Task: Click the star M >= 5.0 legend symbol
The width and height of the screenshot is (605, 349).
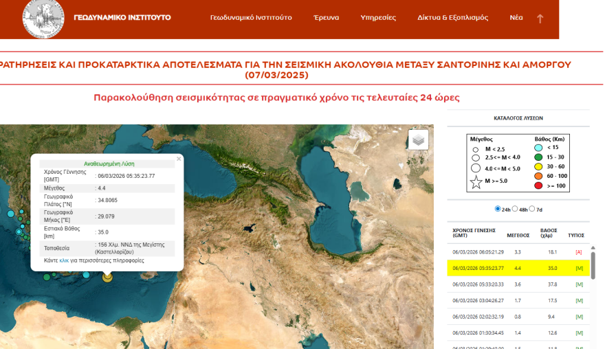Action: click(476, 181)
